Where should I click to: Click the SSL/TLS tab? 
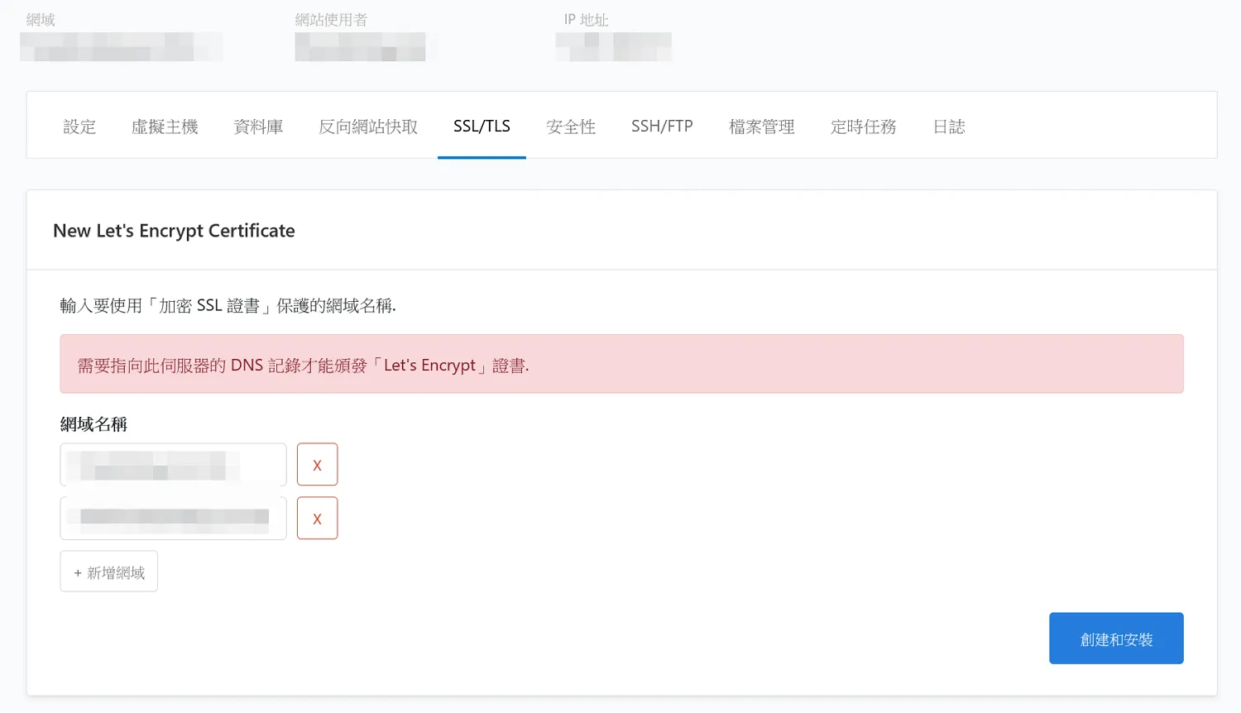(x=482, y=127)
